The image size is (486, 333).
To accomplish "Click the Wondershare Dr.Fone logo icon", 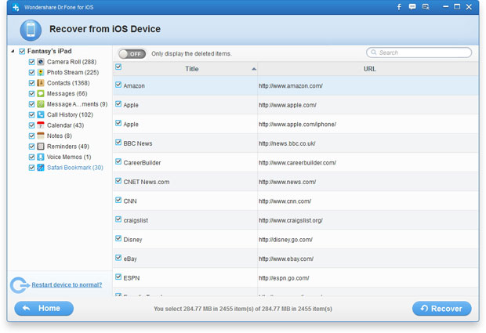I will (x=16, y=7).
